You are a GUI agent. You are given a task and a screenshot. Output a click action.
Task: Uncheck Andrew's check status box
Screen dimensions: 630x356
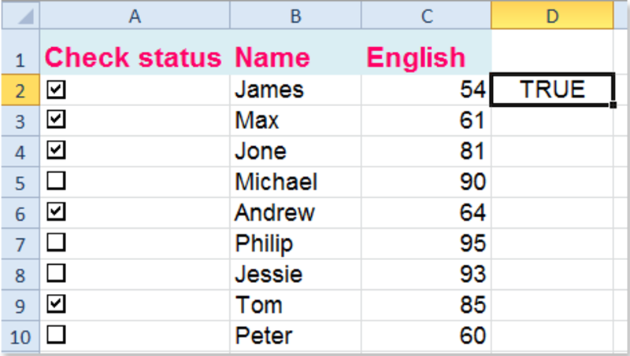click(x=56, y=211)
